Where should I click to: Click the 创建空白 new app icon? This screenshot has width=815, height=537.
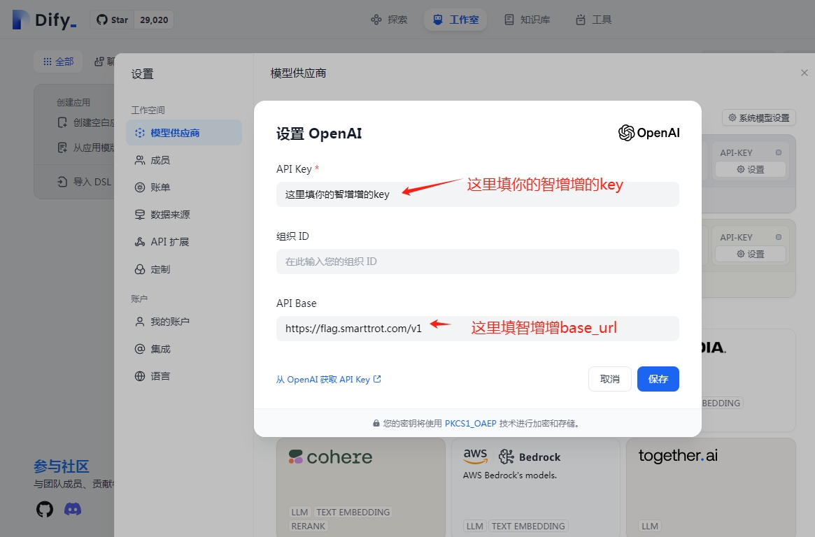[x=62, y=122]
